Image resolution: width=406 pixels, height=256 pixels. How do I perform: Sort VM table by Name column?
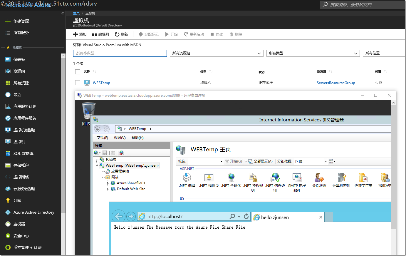click(x=87, y=72)
